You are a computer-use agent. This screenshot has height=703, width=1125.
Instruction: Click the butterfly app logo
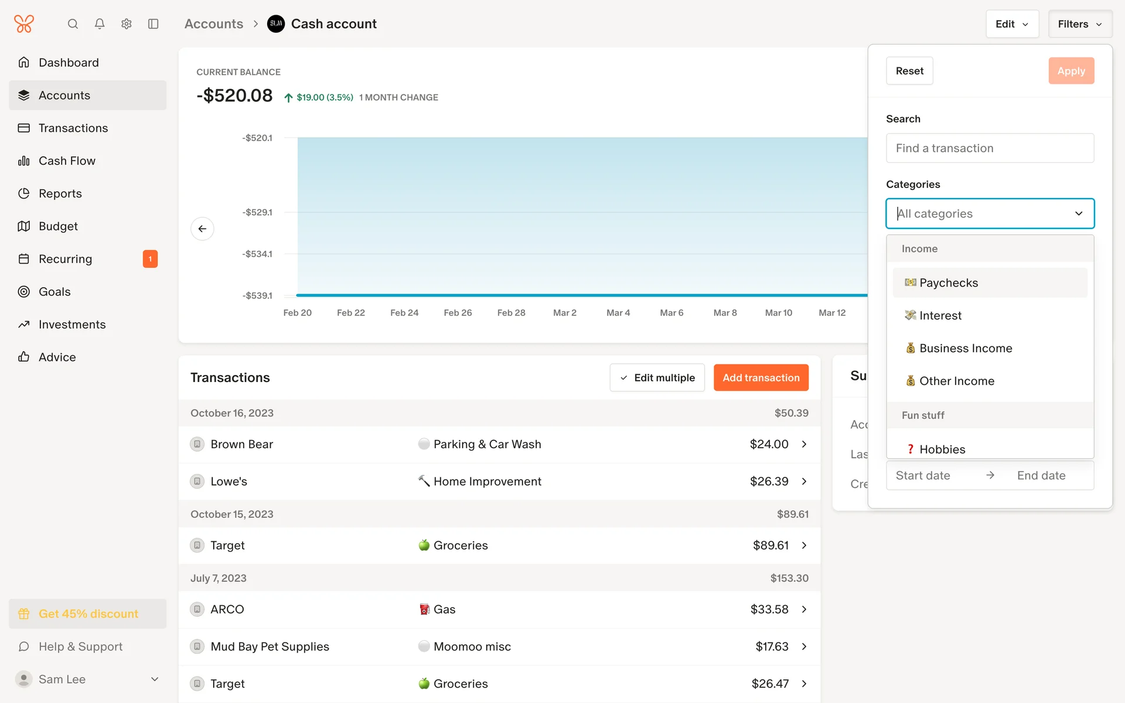(x=24, y=24)
